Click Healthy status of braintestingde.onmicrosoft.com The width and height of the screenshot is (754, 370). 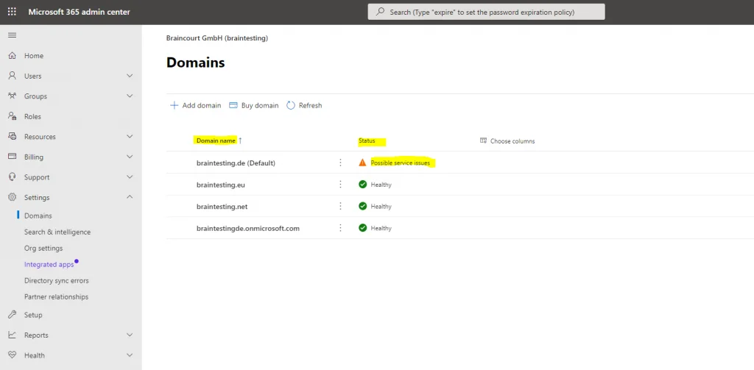[381, 228]
